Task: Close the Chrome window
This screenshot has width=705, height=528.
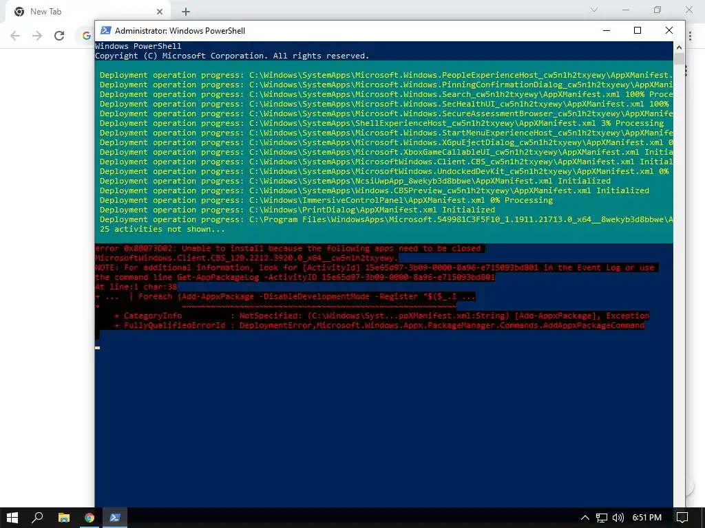Action: pyautogui.click(x=688, y=10)
